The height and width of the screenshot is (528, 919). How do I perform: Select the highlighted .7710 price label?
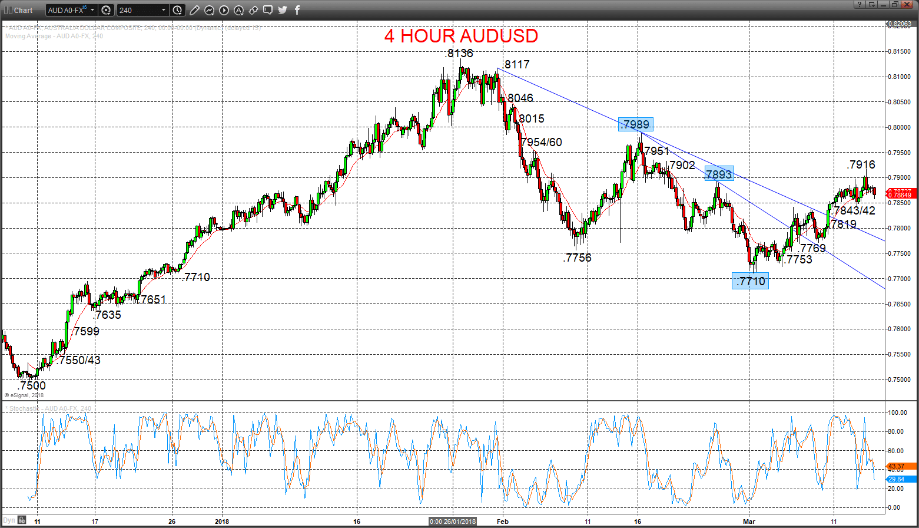[x=750, y=281]
